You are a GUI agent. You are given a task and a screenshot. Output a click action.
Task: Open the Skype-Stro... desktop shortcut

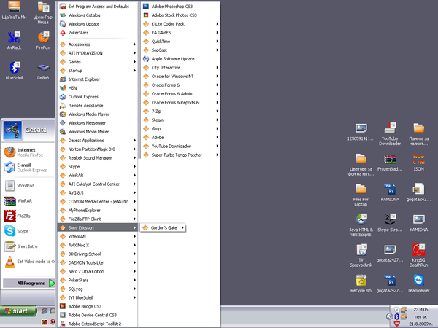[x=390, y=222]
